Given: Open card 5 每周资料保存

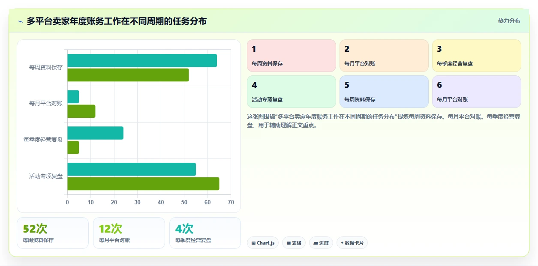Looking at the screenshot, I should pos(384,92).
